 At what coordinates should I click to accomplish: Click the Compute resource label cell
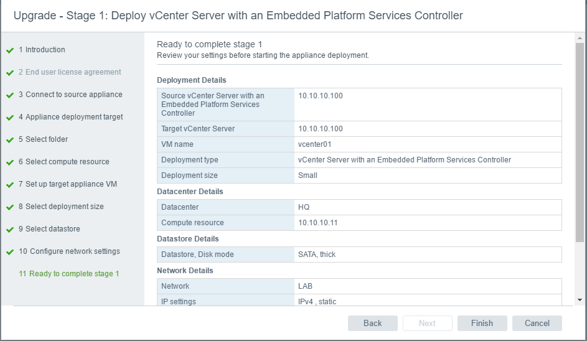226,223
